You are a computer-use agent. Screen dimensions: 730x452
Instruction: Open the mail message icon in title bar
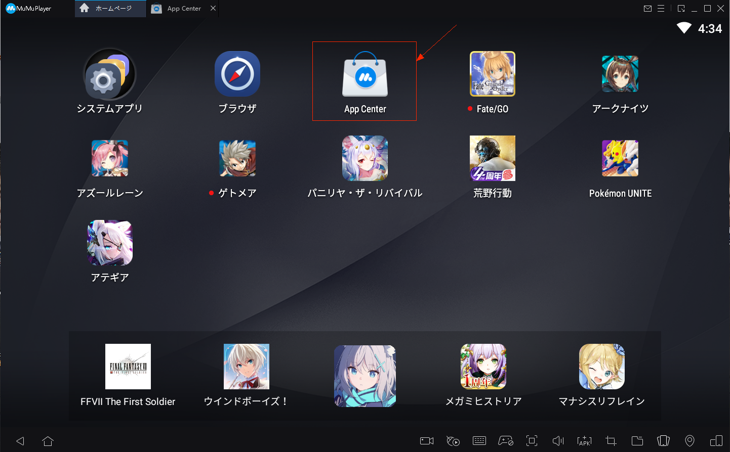647,9
